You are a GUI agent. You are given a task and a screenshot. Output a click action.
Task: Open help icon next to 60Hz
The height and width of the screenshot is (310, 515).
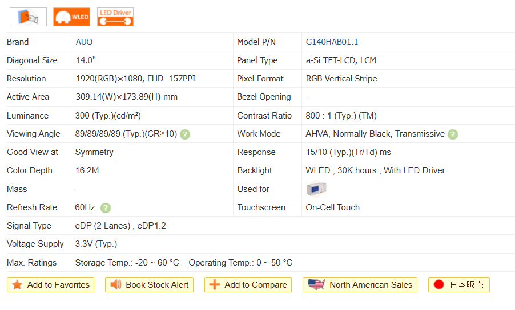pyautogui.click(x=106, y=208)
